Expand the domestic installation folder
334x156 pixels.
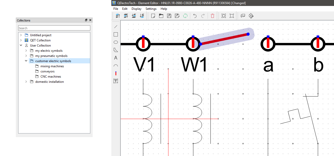pos(26,81)
